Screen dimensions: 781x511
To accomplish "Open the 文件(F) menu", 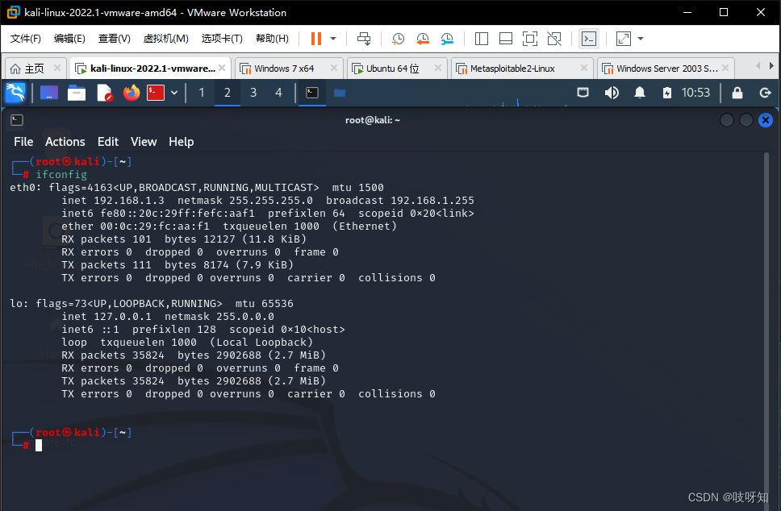I will tap(25, 39).
